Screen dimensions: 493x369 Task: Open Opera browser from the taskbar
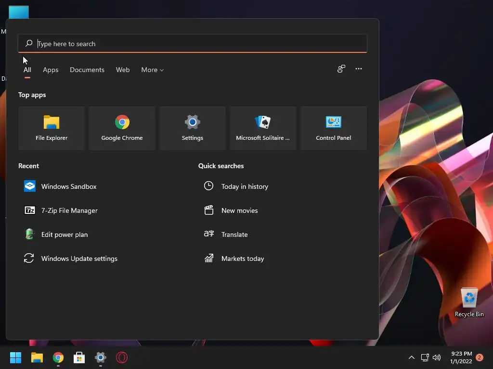122,357
